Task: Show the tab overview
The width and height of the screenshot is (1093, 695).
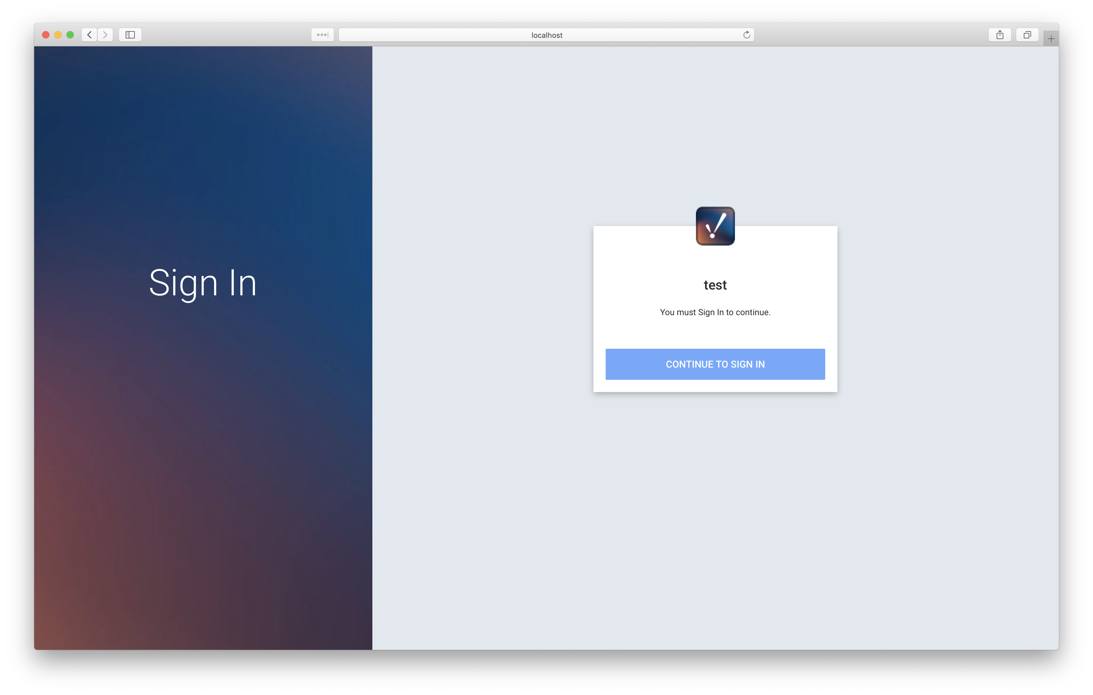Action: point(1027,35)
